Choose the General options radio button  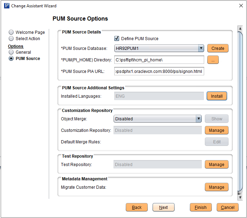(x=11, y=52)
